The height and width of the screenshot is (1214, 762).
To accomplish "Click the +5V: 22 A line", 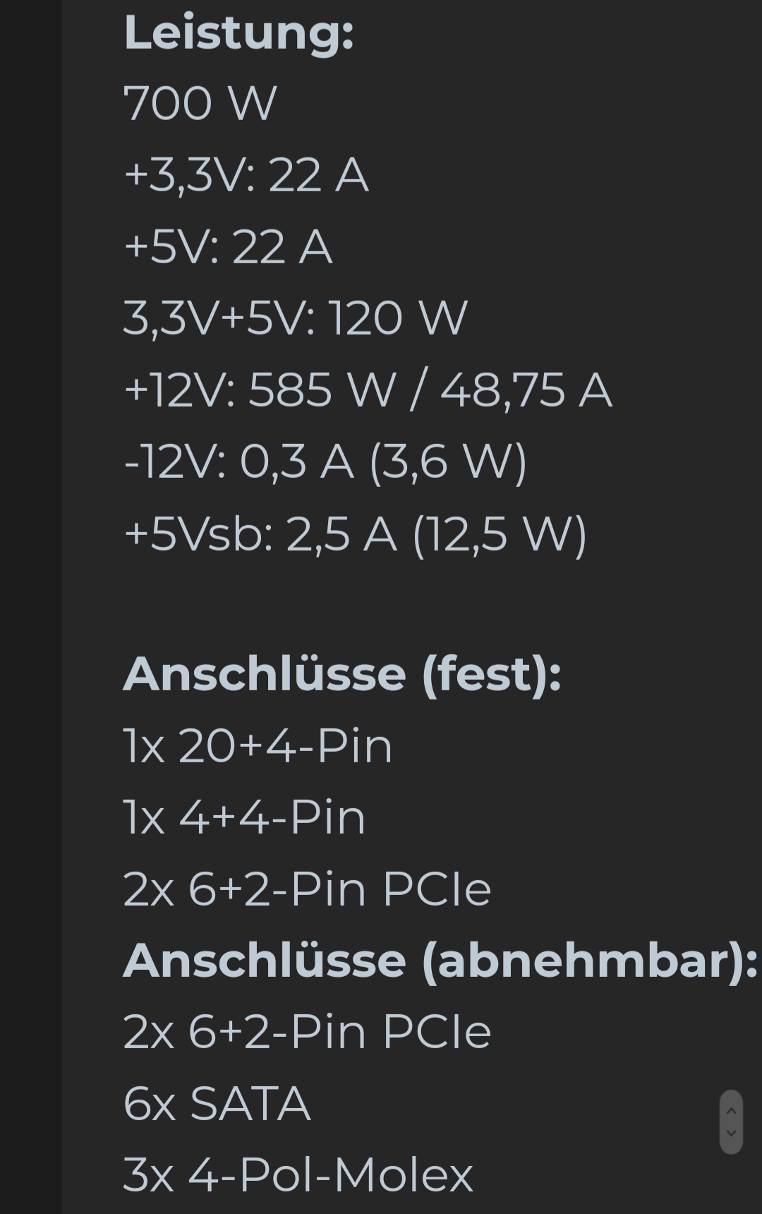I will point(227,247).
